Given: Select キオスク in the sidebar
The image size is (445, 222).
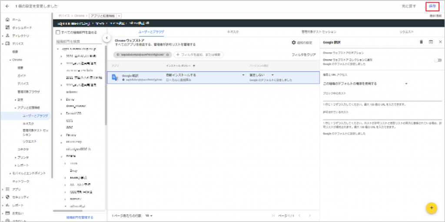Looking at the screenshot, I should 28,124.
